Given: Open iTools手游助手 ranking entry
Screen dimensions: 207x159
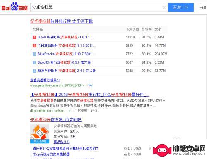Looking at the screenshot, I should tap(66, 37).
